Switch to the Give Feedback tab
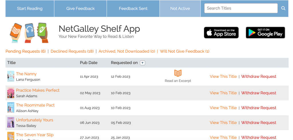 (80, 9)
